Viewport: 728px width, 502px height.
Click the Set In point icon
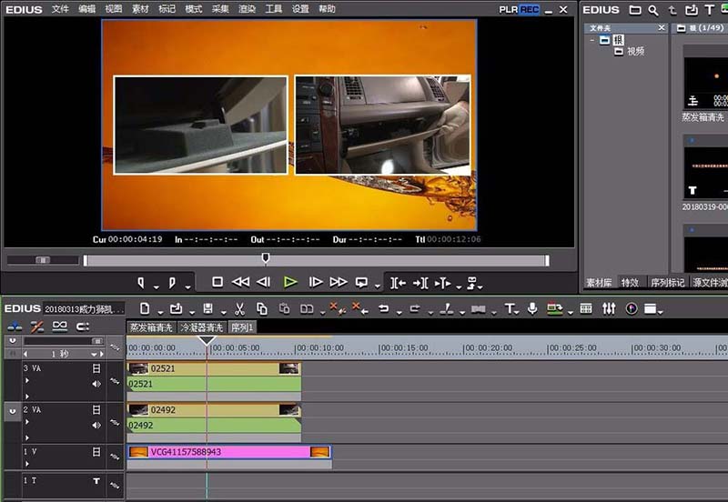[x=142, y=282]
